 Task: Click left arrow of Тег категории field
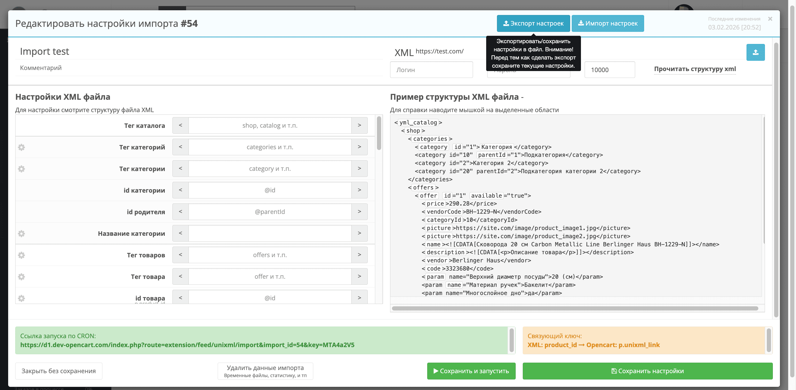(181, 168)
